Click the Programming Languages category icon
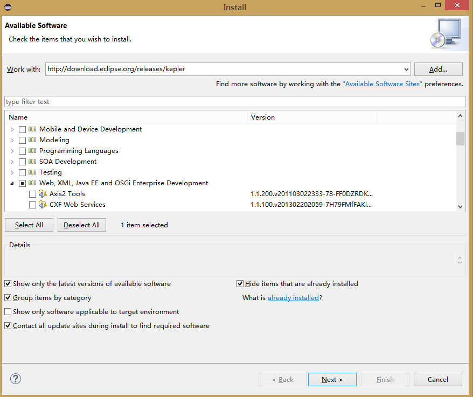 pos(32,151)
